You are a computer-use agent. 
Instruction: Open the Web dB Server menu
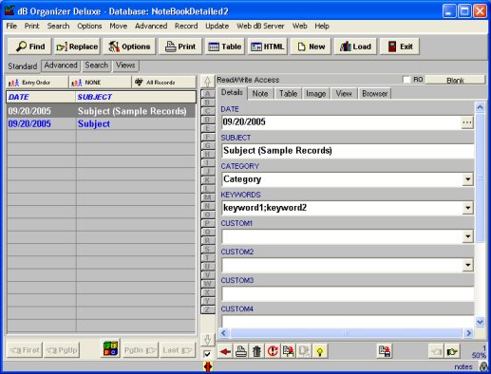[260, 26]
